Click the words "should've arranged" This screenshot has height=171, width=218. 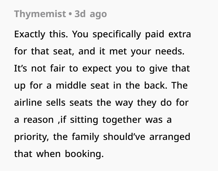click(x=146, y=136)
